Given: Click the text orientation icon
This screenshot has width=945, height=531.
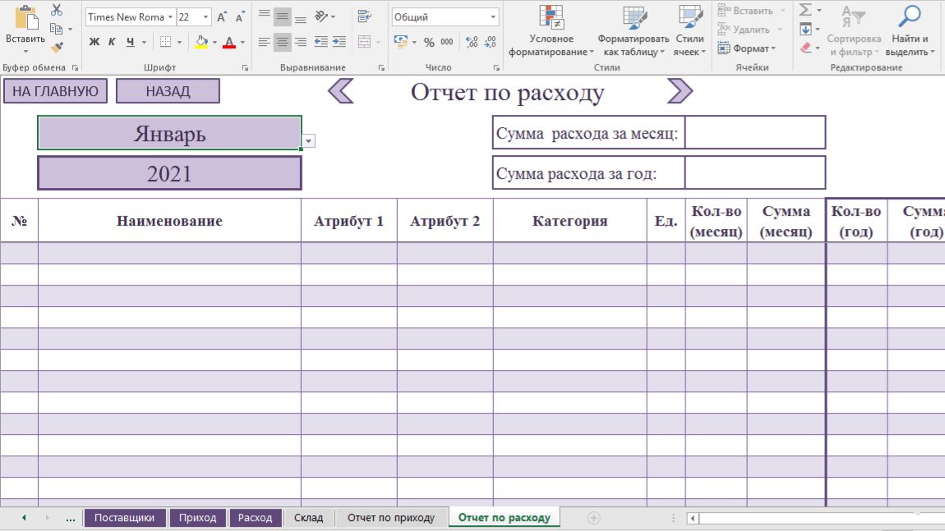Looking at the screenshot, I should [x=322, y=16].
